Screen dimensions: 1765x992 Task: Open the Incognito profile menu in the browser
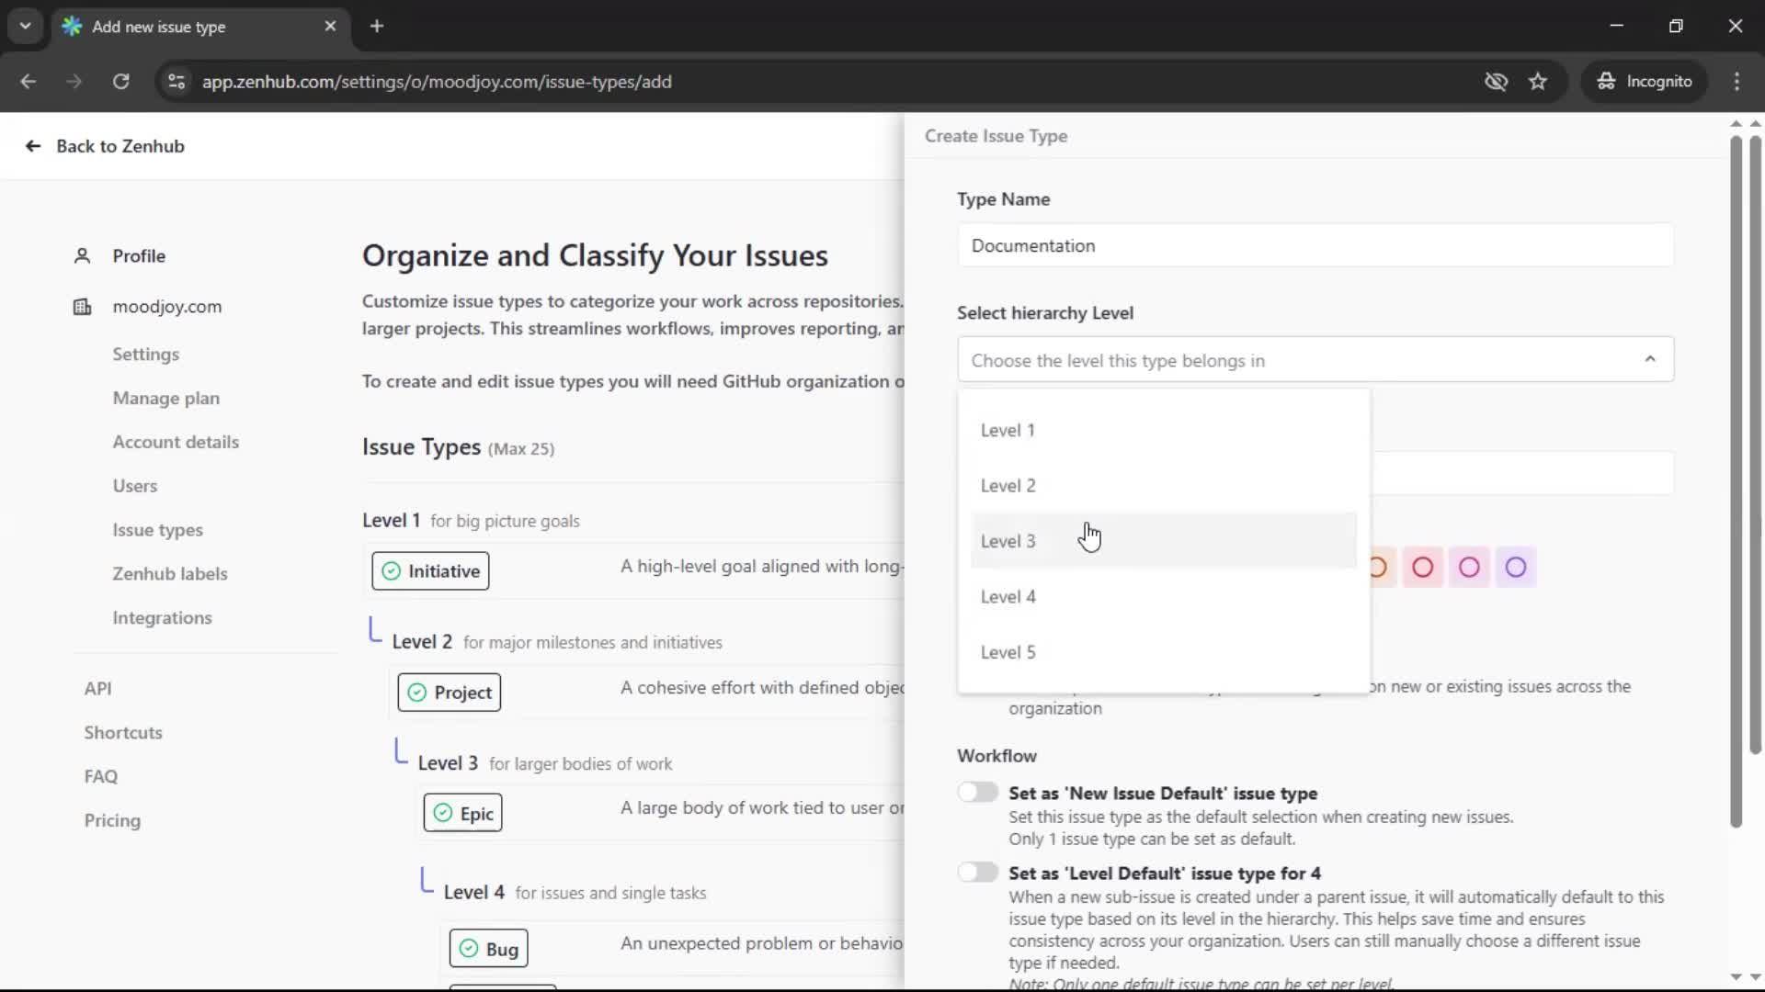(x=1645, y=81)
